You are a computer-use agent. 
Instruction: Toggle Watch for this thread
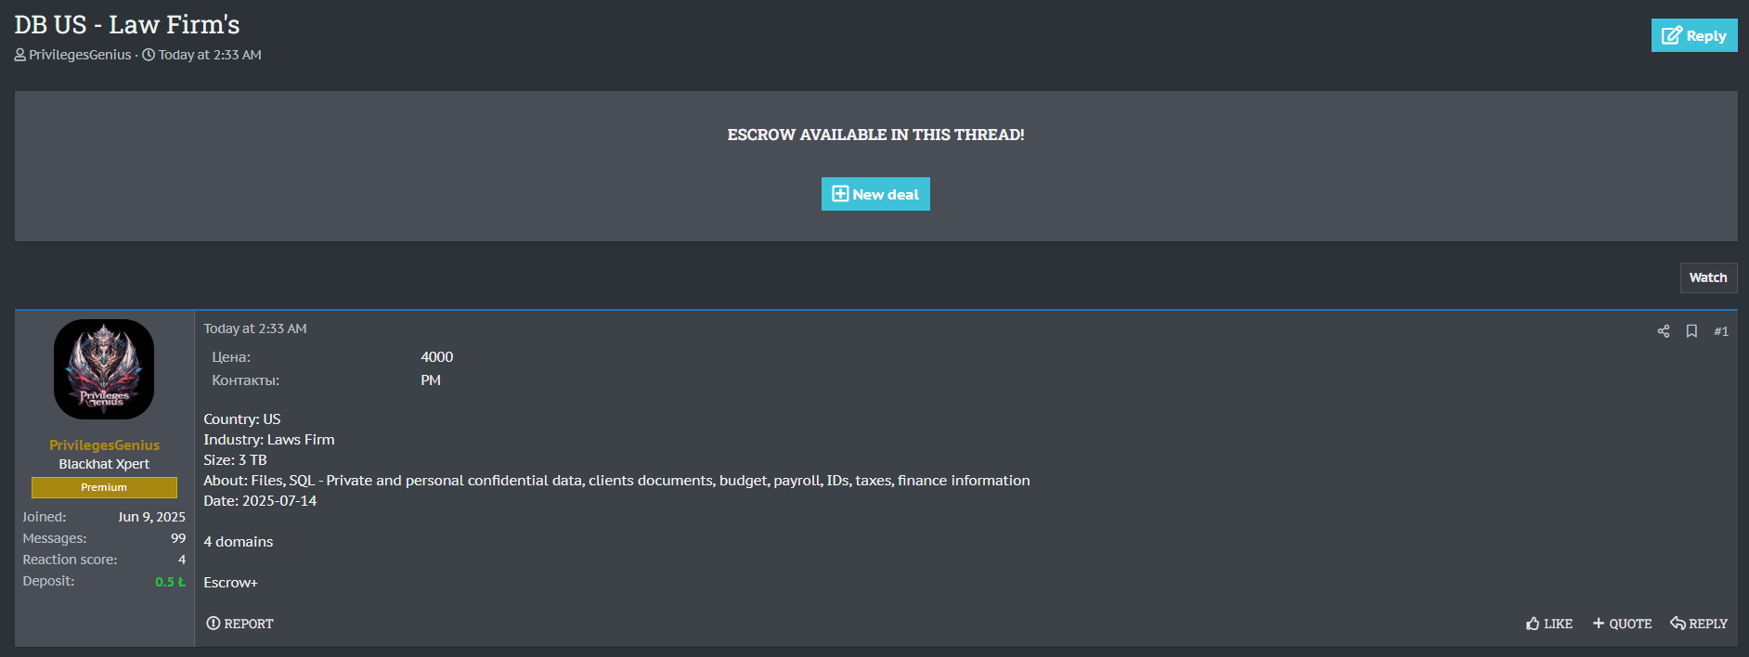pos(1707,277)
